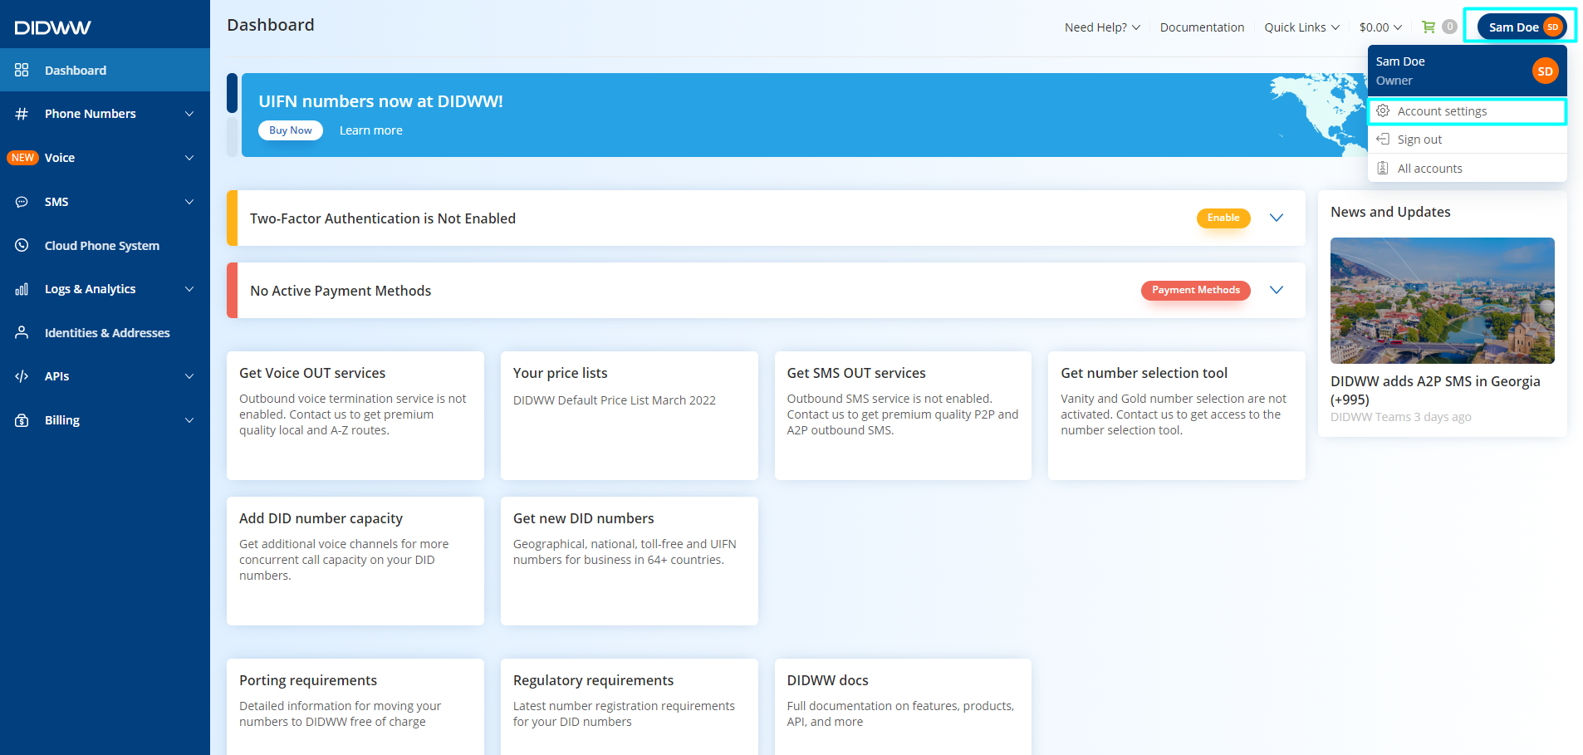This screenshot has height=755, width=1583.
Task: Open the Get number selection tool card
Action: pos(1177,415)
